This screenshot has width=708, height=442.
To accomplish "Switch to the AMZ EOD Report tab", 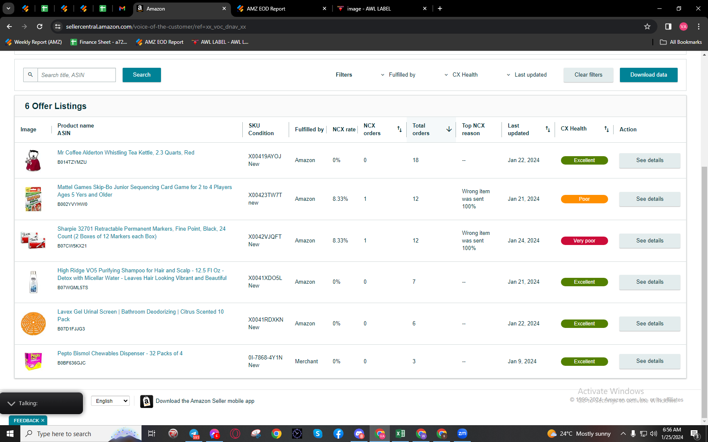I will point(281,8).
